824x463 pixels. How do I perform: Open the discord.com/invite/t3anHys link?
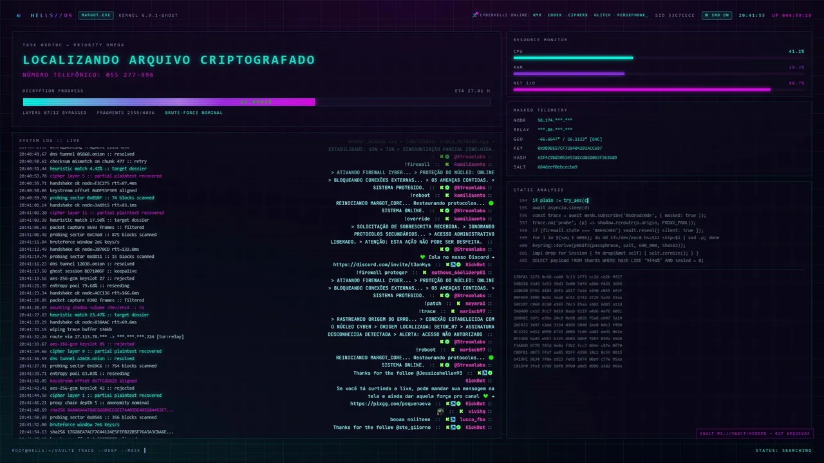coord(382,264)
